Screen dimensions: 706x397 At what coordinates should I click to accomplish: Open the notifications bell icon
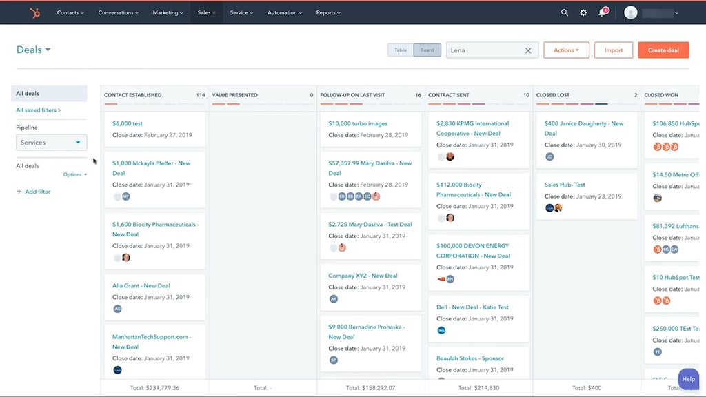[602, 12]
